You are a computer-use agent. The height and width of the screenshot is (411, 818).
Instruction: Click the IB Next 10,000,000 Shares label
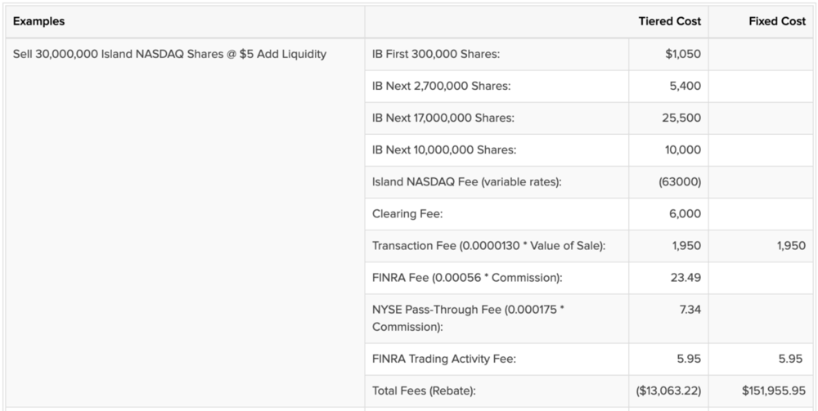pyautogui.click(x=444, y=150)
